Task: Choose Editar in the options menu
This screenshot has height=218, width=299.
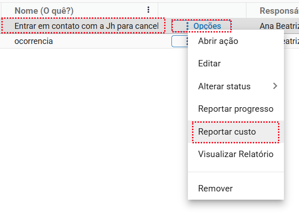Action: point(209,64)
